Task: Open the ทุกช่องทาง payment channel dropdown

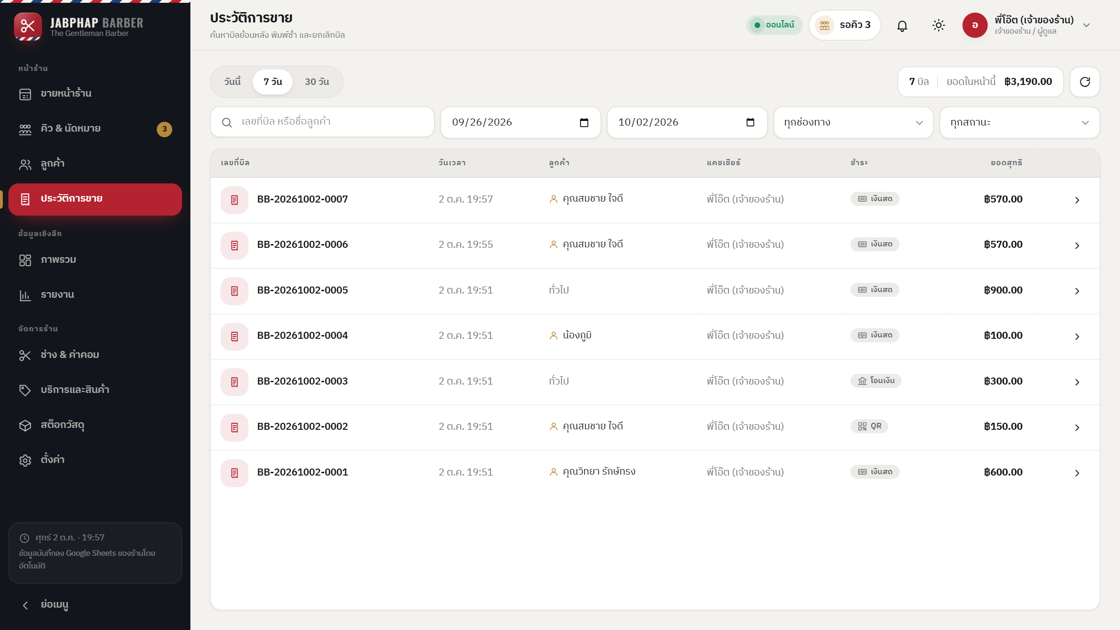Action: (854, 123)
